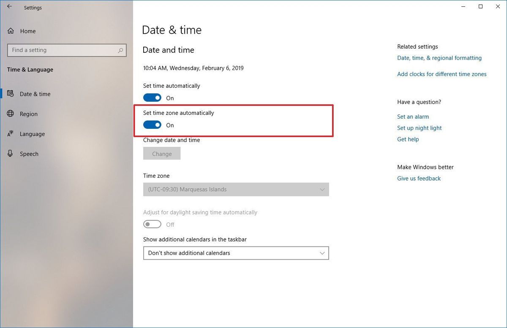Select the Home icon in the sidebar
507x328 pixels.
[x=10, y=31]
